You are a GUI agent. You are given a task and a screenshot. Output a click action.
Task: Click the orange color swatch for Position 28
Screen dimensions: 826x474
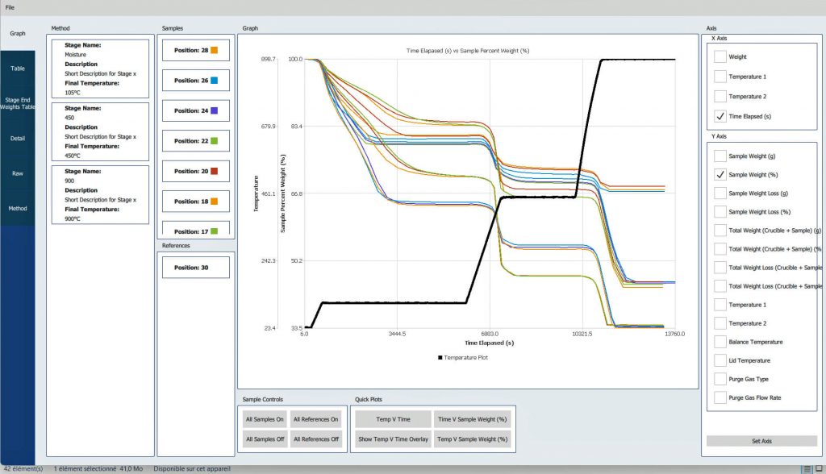click(215, 50)
